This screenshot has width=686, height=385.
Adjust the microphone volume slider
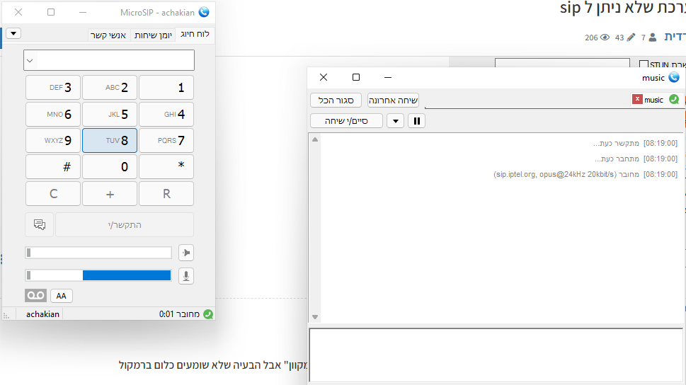[99, 276]
